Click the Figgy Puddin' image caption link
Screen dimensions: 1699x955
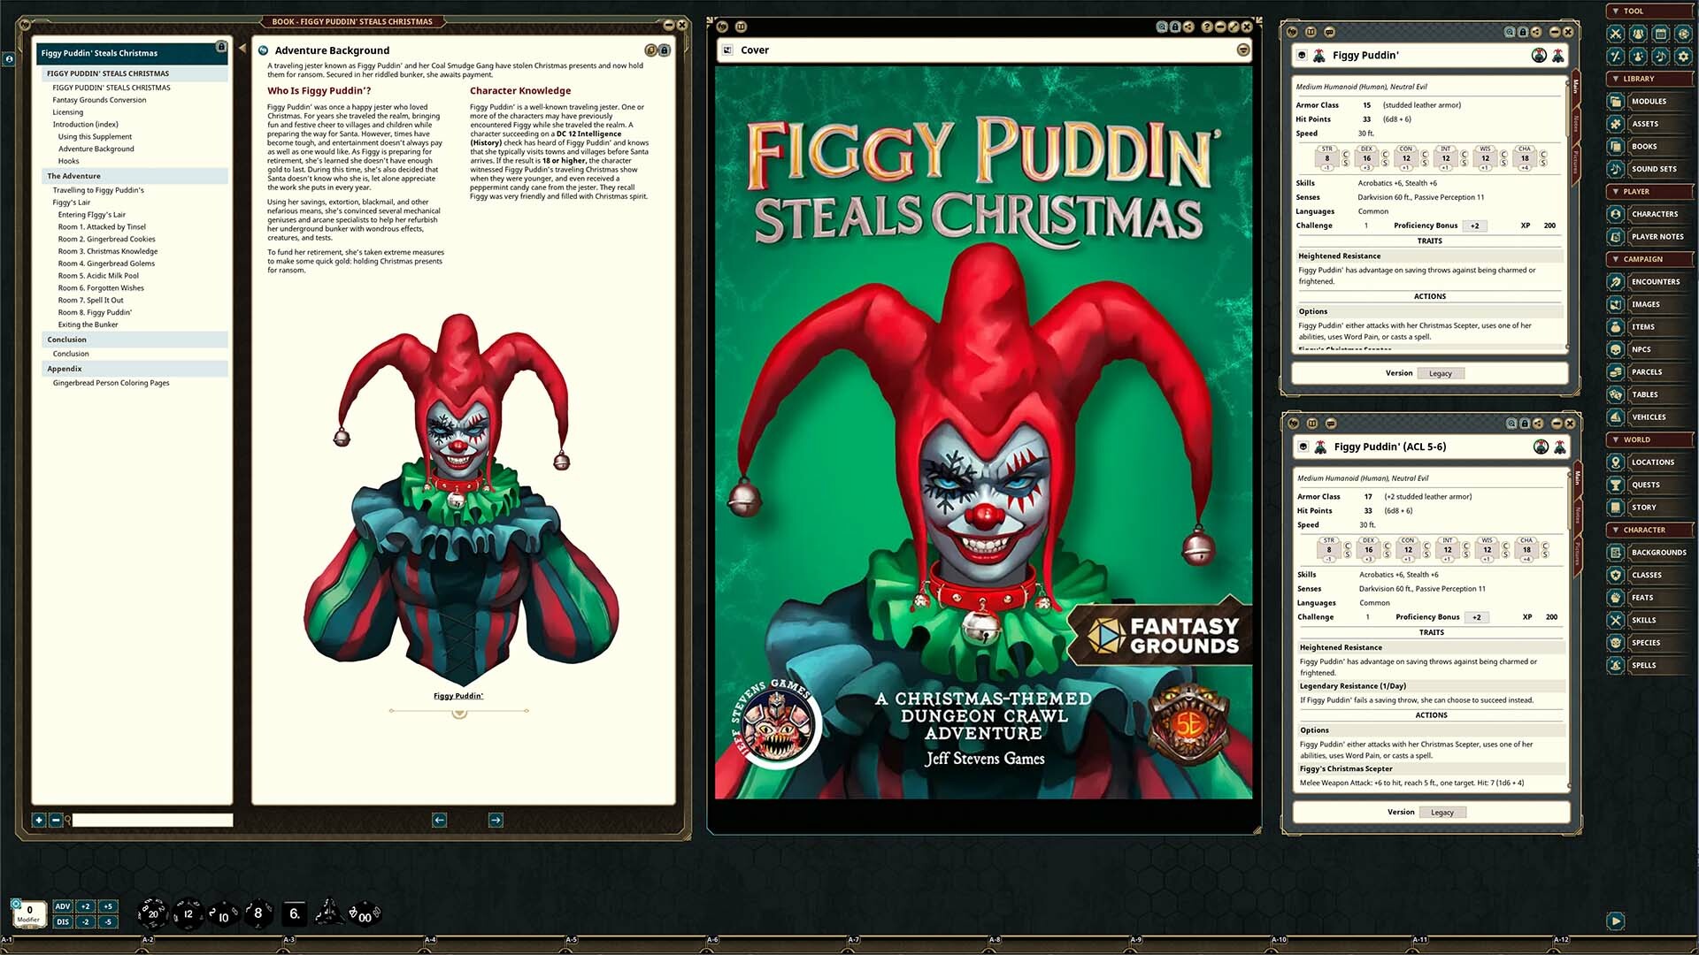(458, 696)
